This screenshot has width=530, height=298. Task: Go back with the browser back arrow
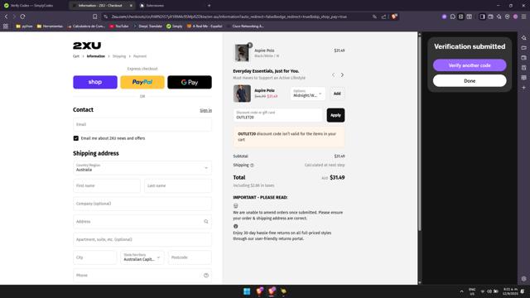pyautogui.click(x=6, y=17)
